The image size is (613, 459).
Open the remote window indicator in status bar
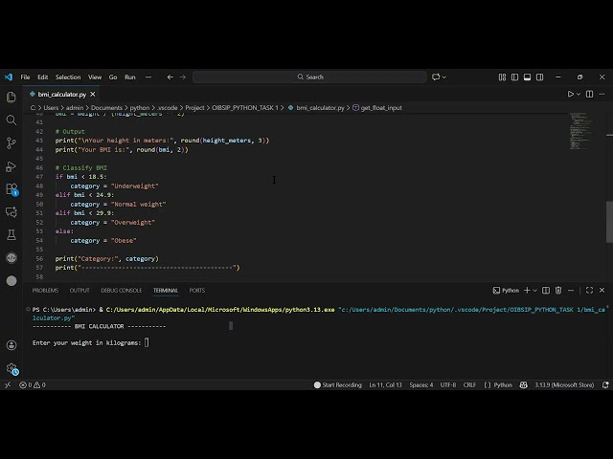(x=8, y=384)
